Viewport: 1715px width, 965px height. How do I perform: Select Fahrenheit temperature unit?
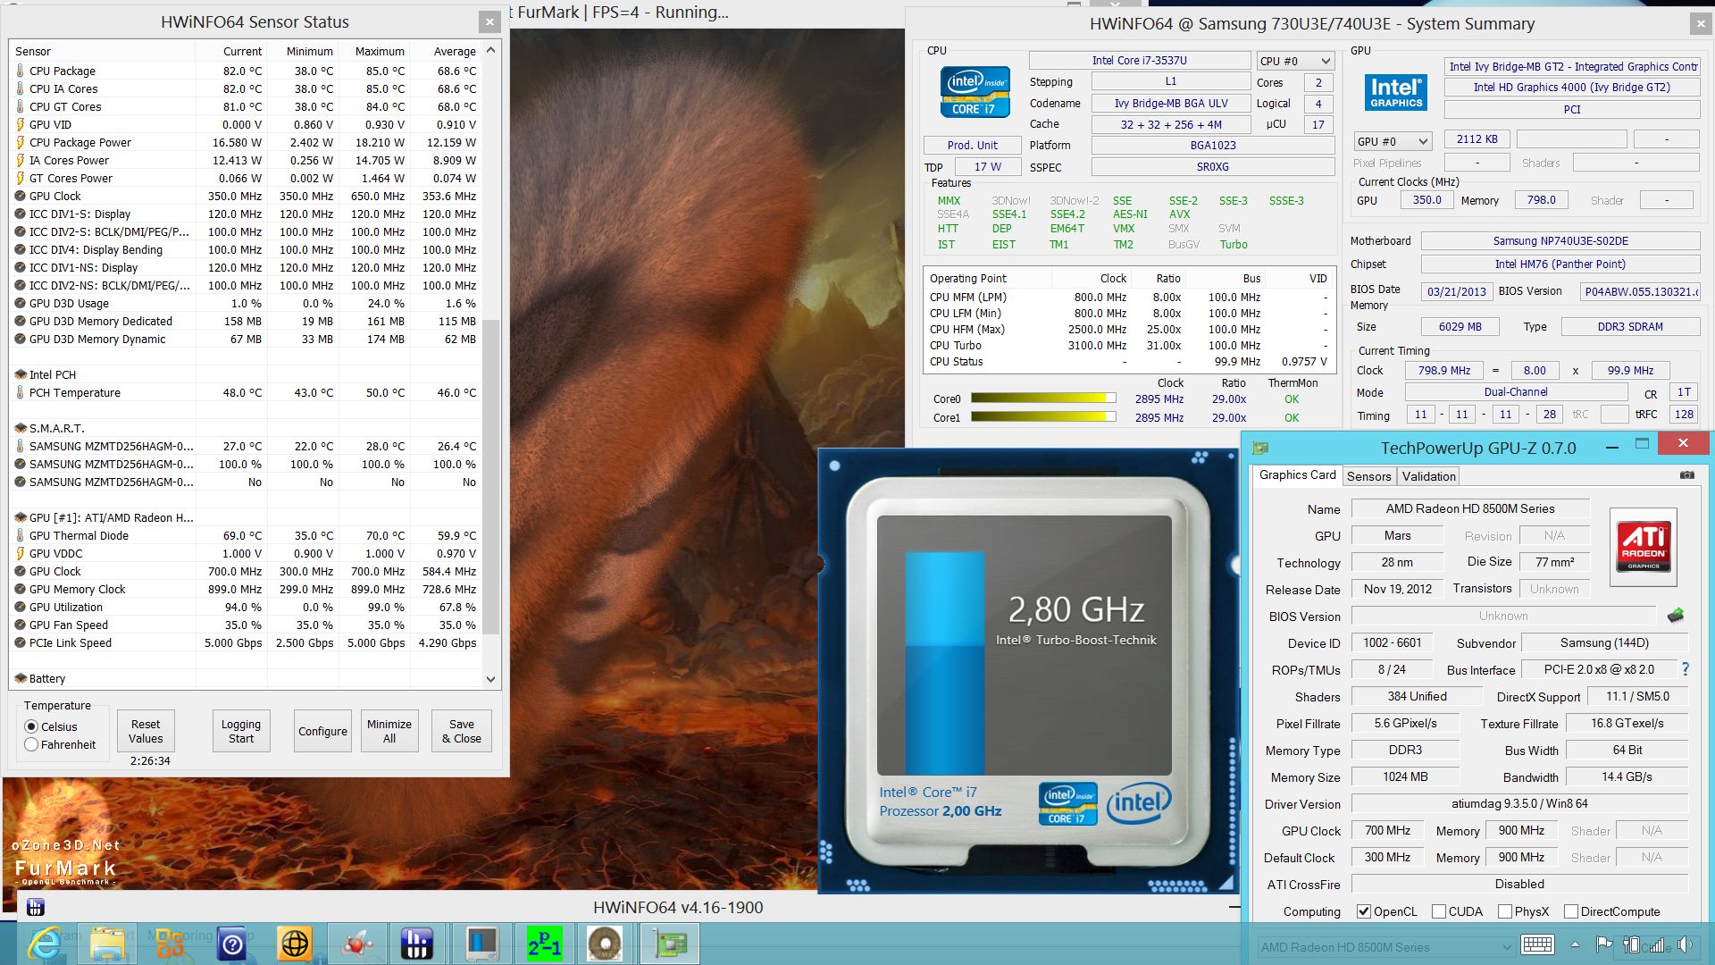click(32, 744)
